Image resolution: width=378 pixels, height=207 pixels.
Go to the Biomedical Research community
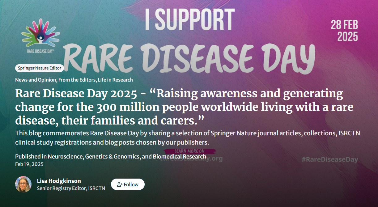(x=179, y=157)
